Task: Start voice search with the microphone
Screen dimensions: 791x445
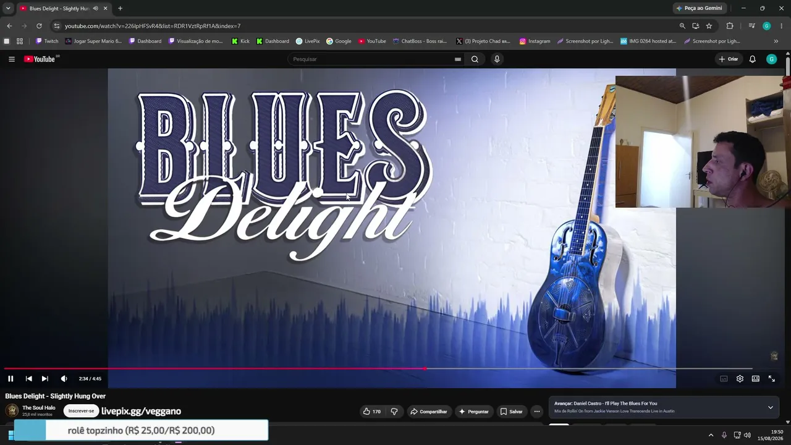Action: (497, 59)
